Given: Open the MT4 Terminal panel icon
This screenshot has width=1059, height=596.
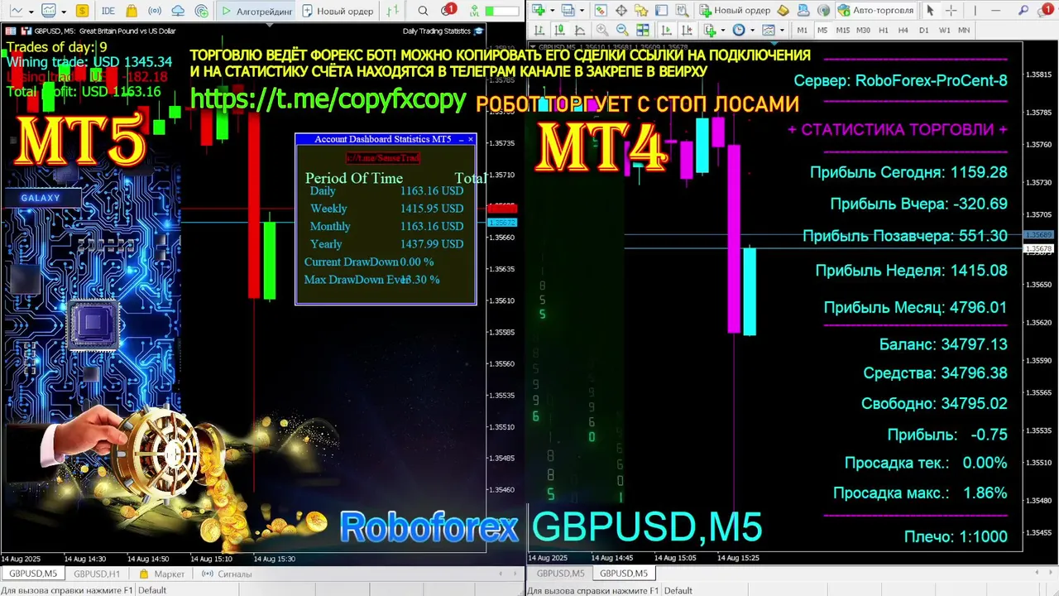Looking at the screenshot, I should pos(661,10).
